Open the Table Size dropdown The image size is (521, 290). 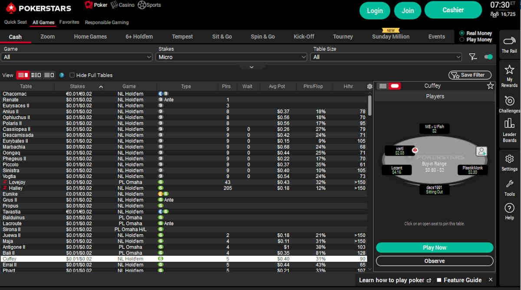[x=386, y=57]
